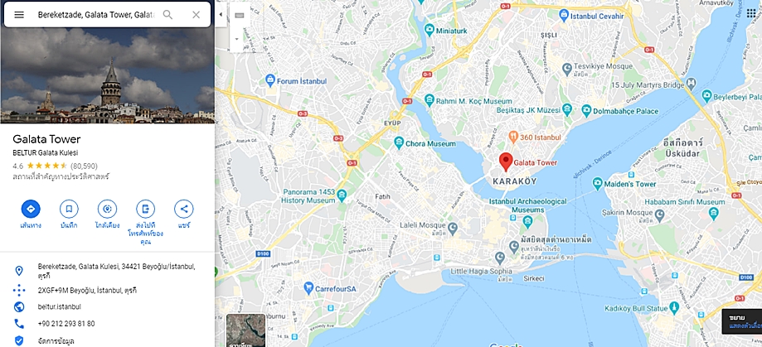Select the Dolmabahçe Palace marker on map

click(586, 111)
